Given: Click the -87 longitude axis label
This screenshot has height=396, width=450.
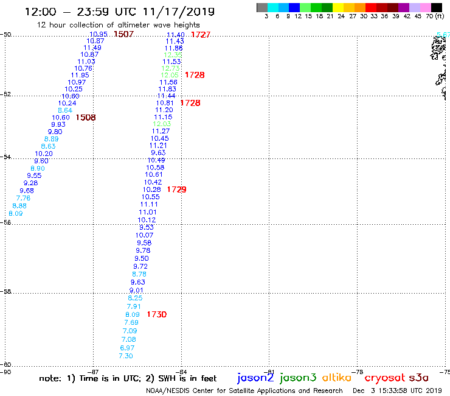Looking at the screenshot, I should tap(93, 372).
